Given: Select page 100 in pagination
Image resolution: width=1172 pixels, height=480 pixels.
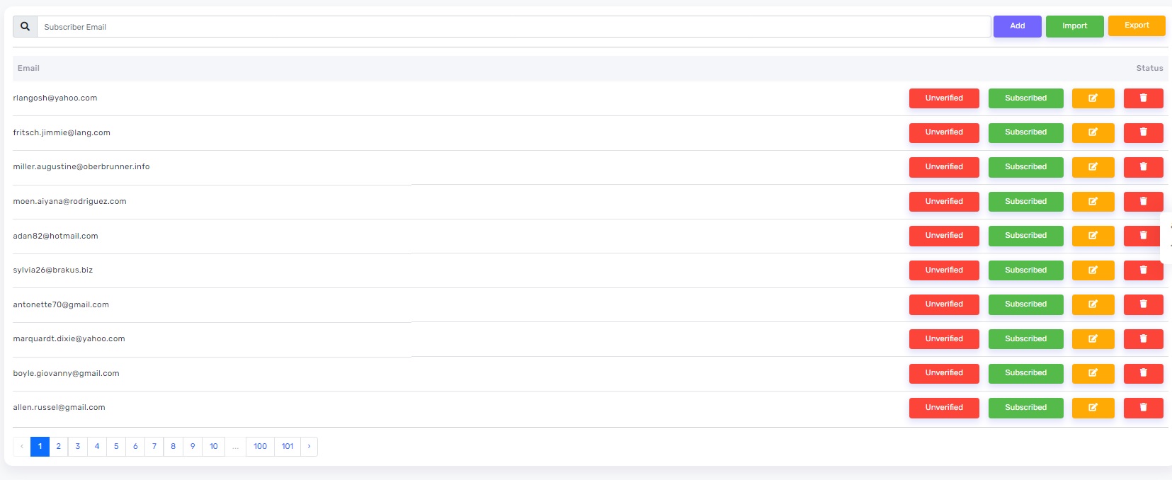Looking at the screenshot, I should 261,447.
